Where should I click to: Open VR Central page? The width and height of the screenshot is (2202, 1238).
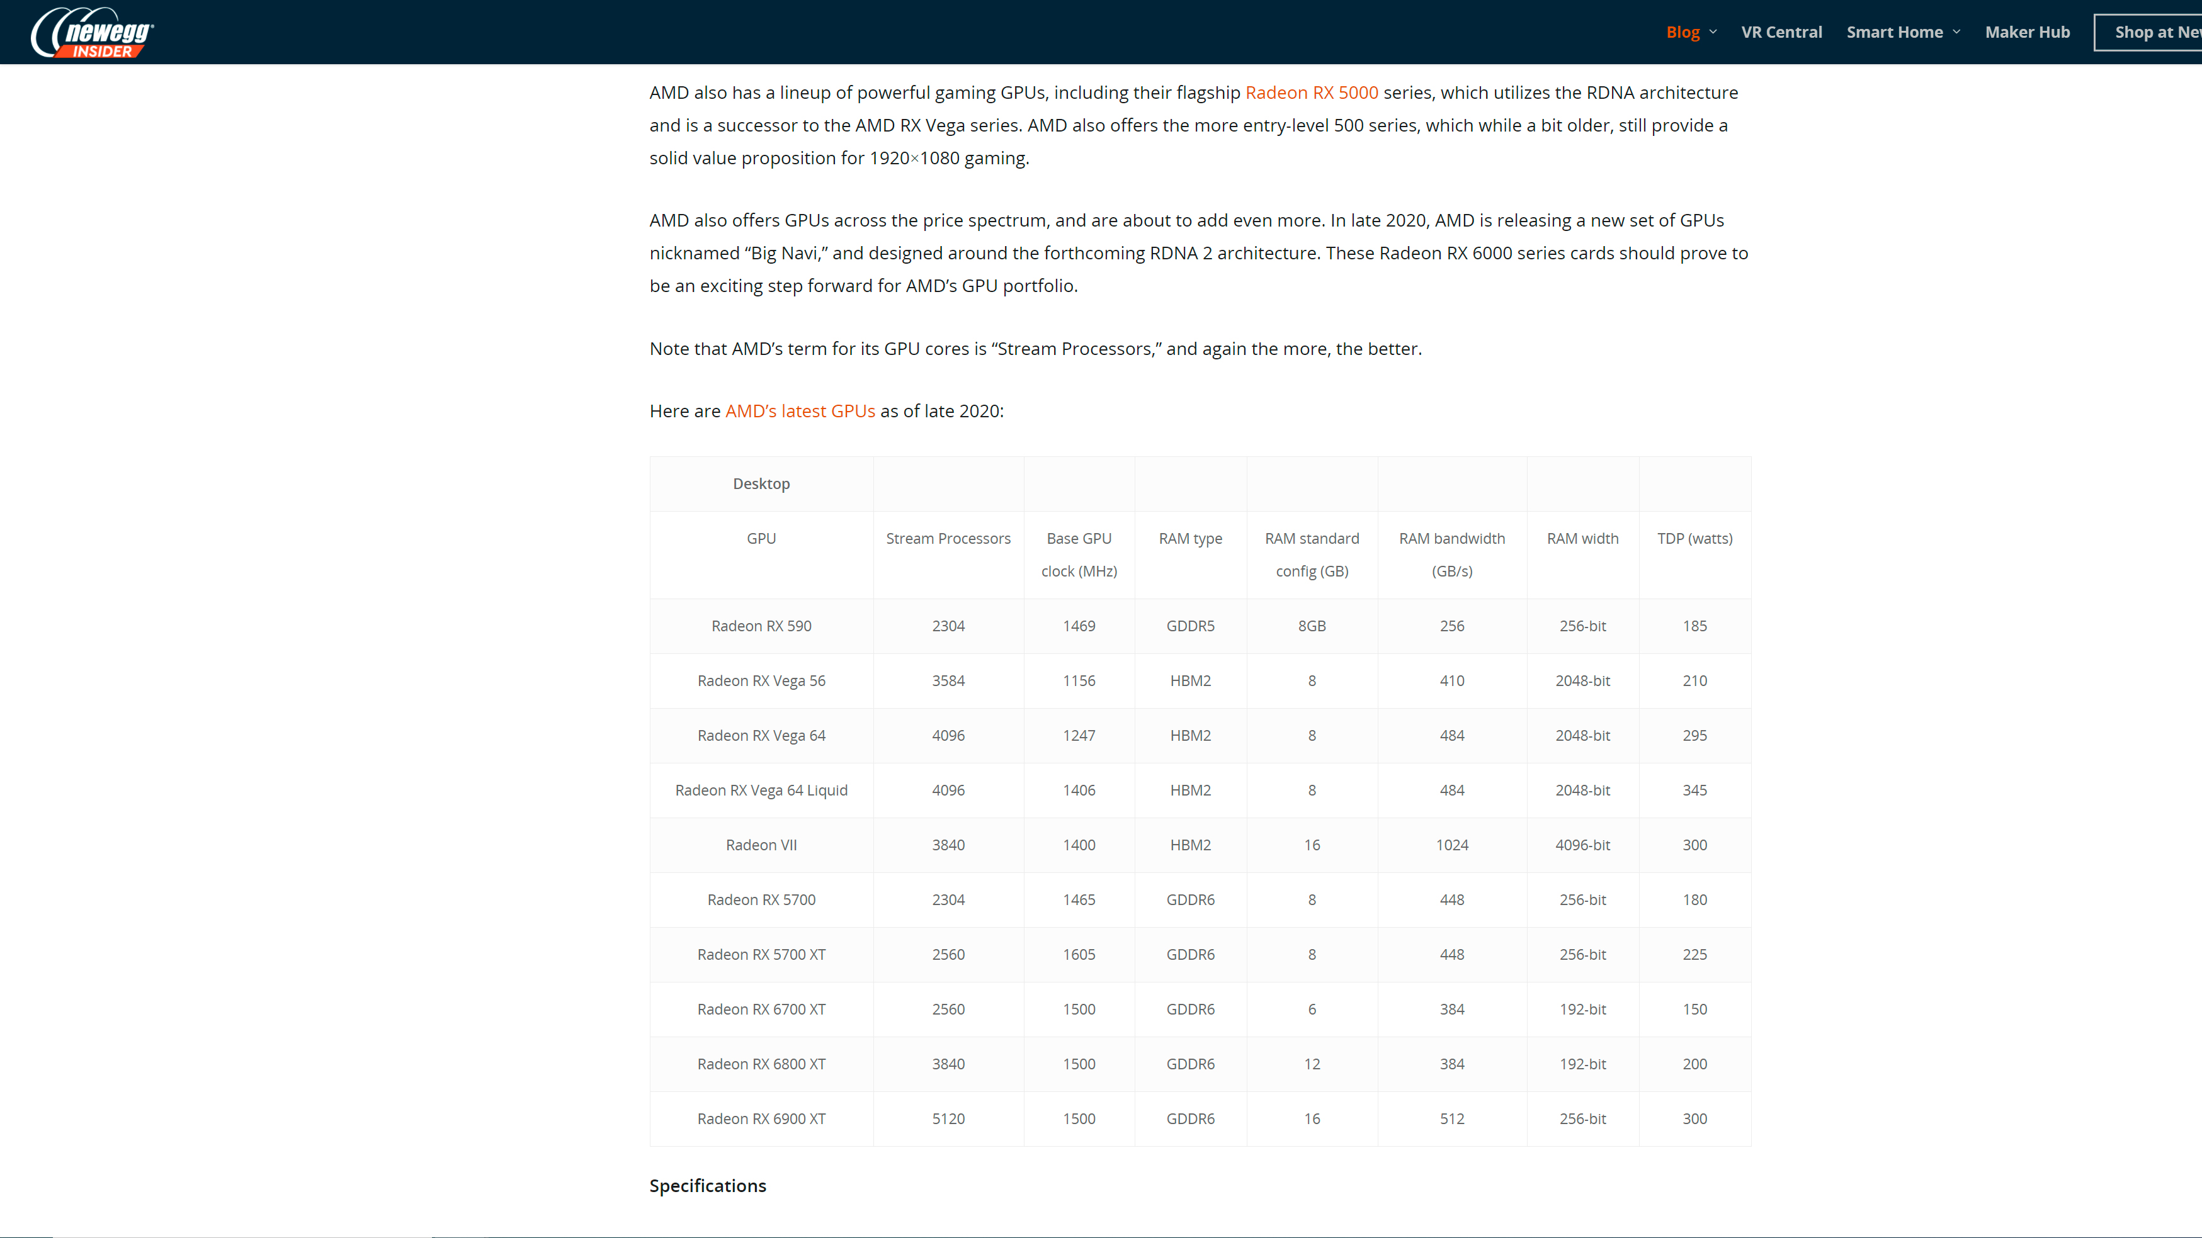pyautogui.click(x=1781, y=33)
